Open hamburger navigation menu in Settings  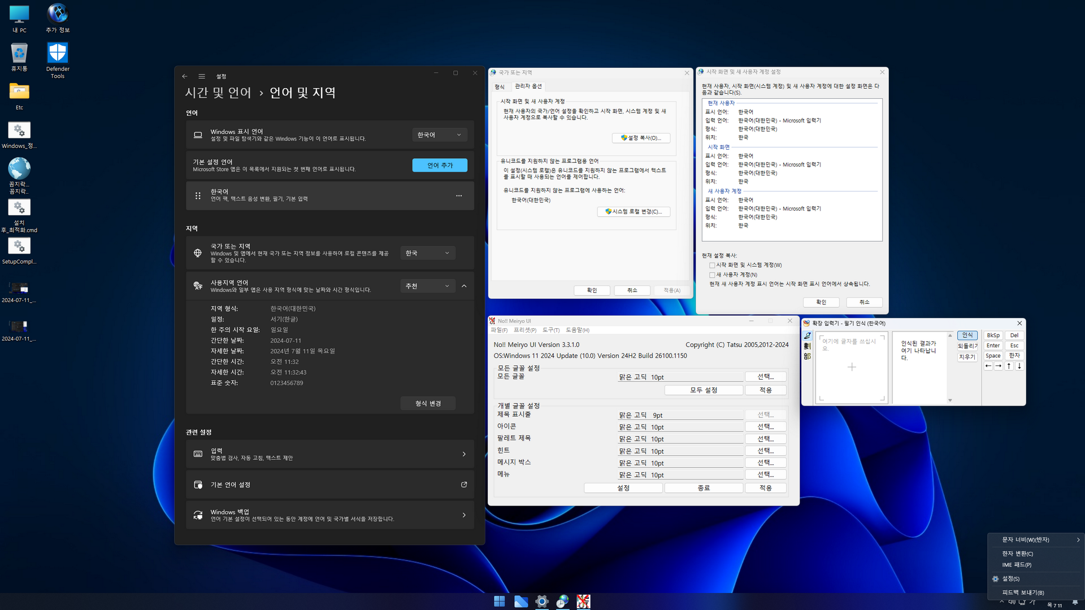(202, 76)
